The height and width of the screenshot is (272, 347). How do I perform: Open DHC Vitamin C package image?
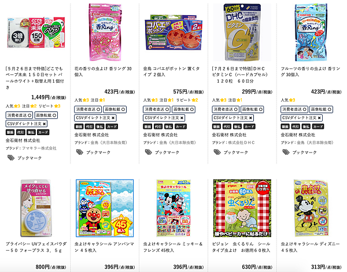[242, 32]
